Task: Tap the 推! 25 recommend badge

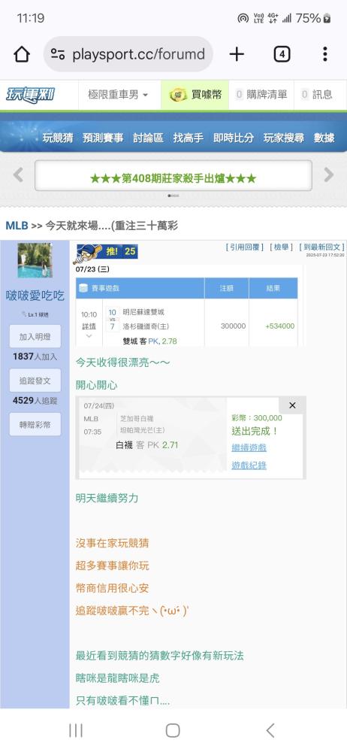Action: coord(105,253)
